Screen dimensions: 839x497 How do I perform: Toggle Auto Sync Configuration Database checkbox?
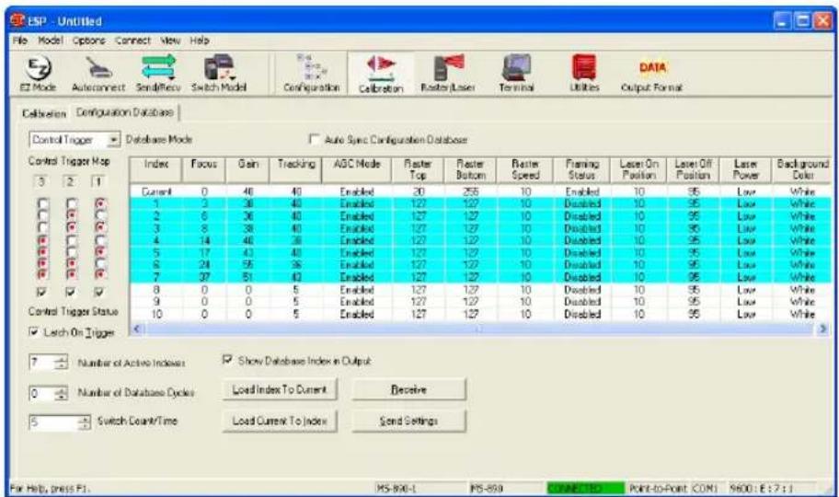click(315, 140)
